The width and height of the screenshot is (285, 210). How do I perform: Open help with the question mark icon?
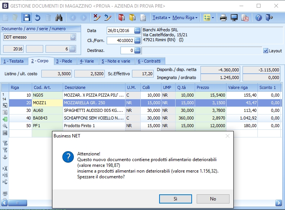[259, 18]
